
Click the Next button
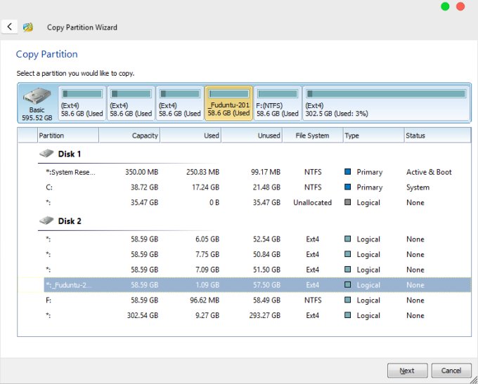click(x=407, y=370)
